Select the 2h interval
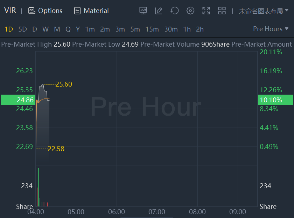 click(x=200, y=29)
